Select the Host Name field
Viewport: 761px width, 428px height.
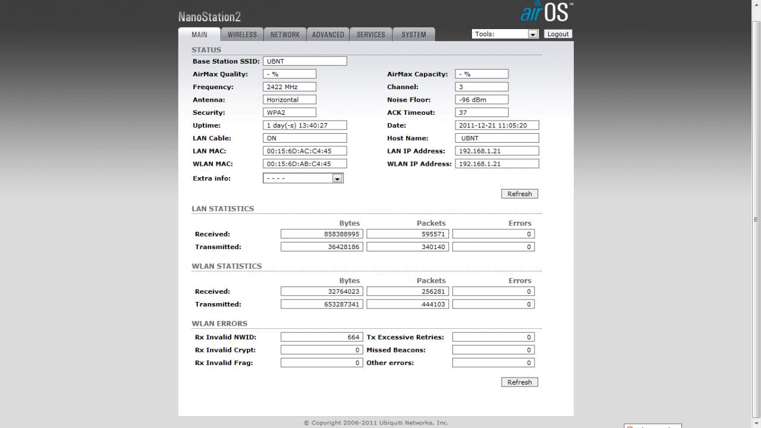(496, 138)
